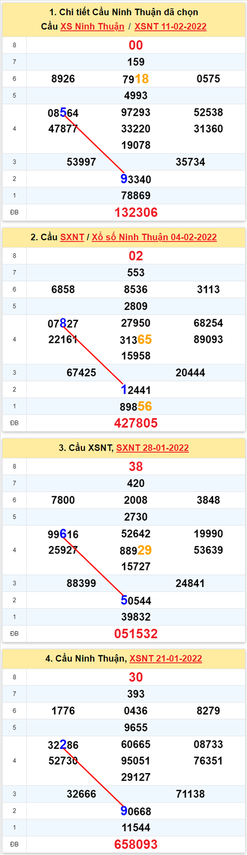The image size is (247, 855).
Task: Select special prize number 427805
Action: 136,423
